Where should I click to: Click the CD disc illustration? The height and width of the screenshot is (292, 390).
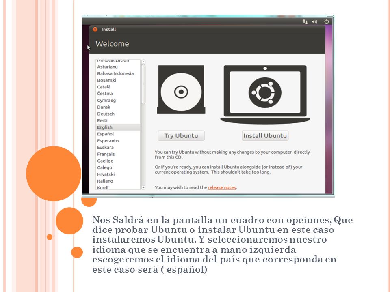click(181, 89)
